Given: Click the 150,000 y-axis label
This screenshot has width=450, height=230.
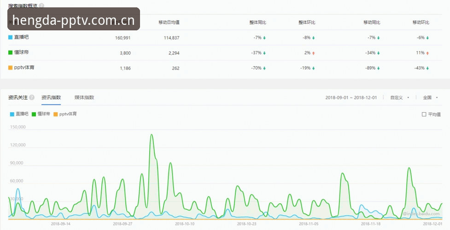Looking at the screenshot, I should click(x=18, y=127).
